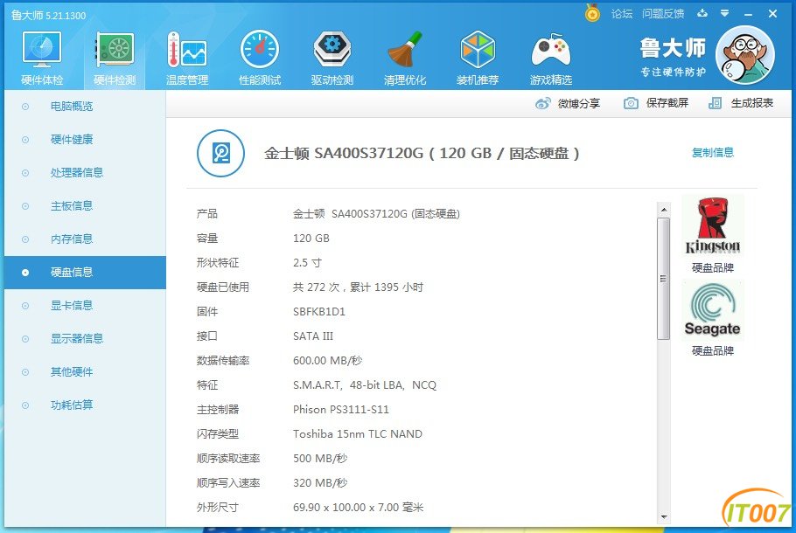The height and width of the screenshot is (533, 796).
Task: Select 显卡信息 in the sidebar
Action: click(x=72, y=305)
